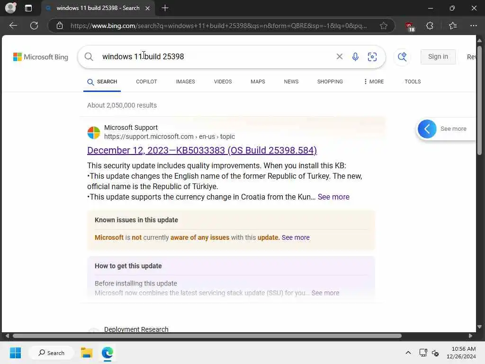Click the scroll up arrow

(x=479, y=41)
